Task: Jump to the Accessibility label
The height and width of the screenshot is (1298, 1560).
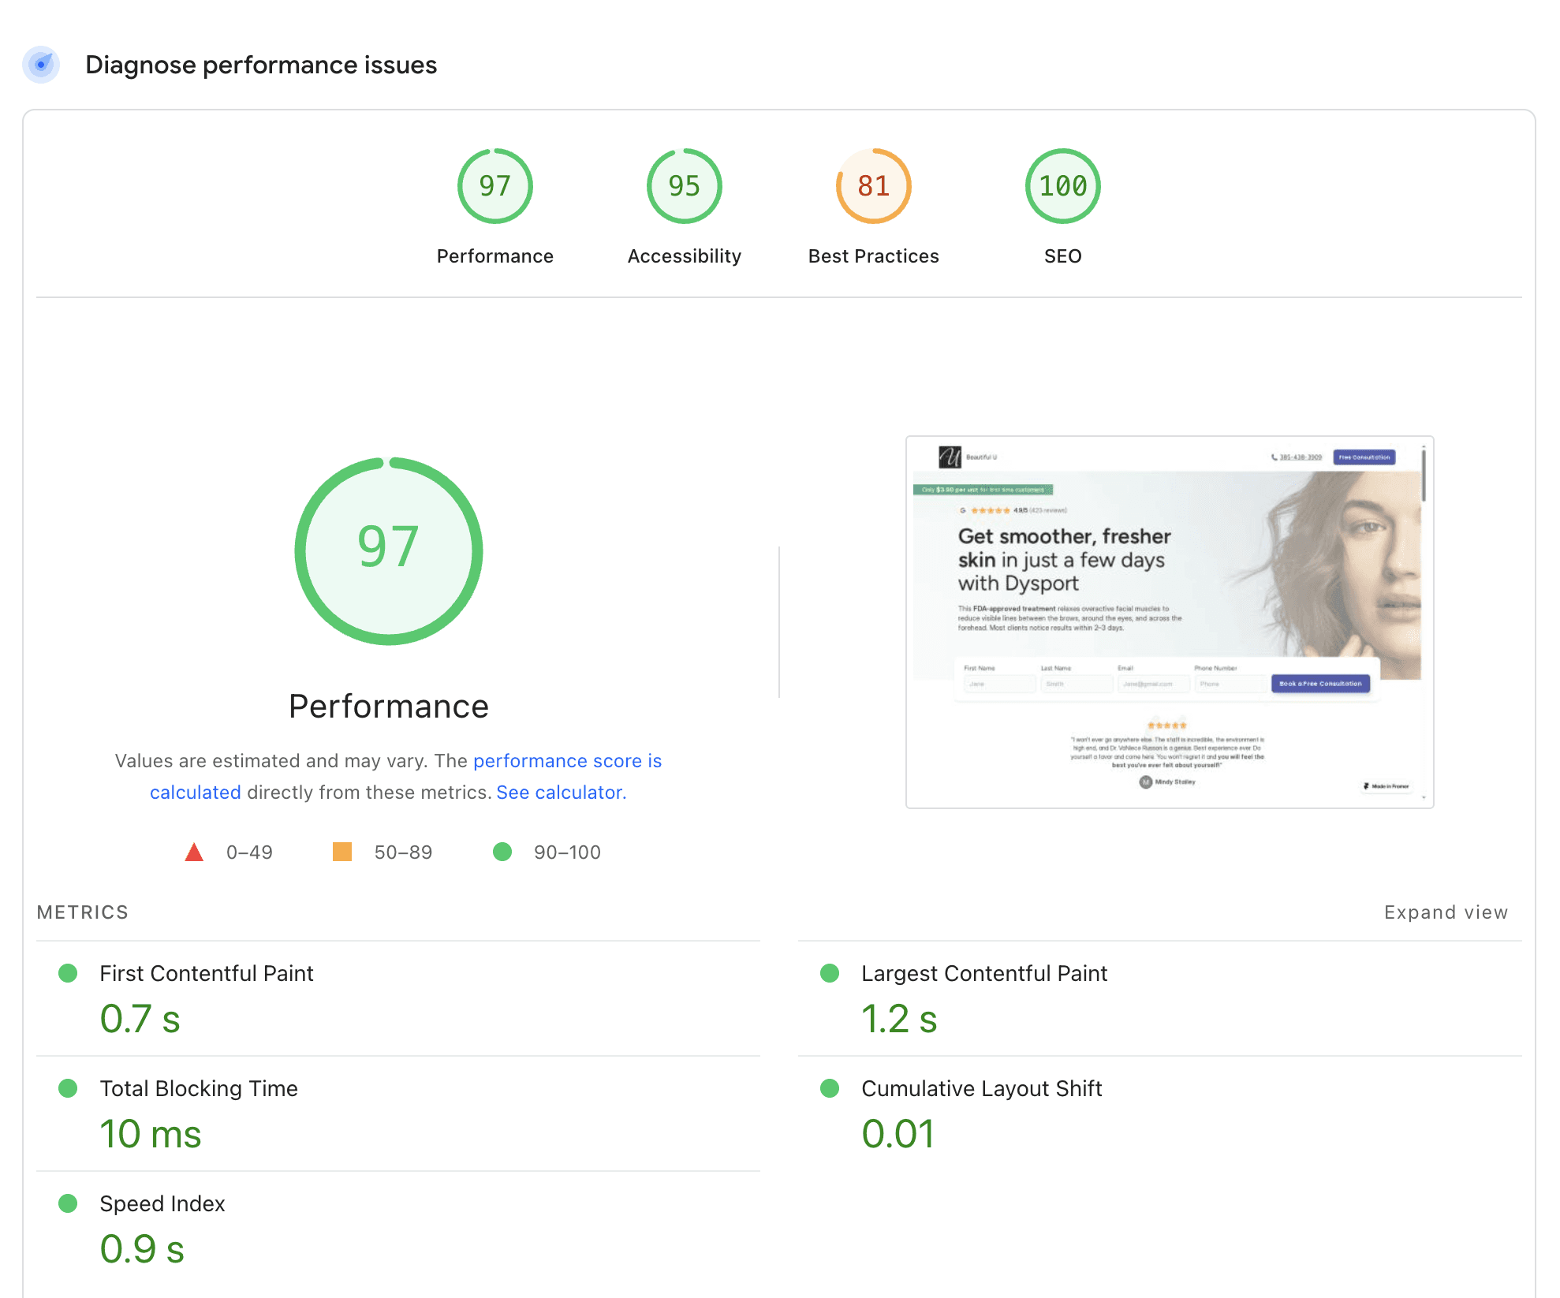Action: tap(684, 256)
